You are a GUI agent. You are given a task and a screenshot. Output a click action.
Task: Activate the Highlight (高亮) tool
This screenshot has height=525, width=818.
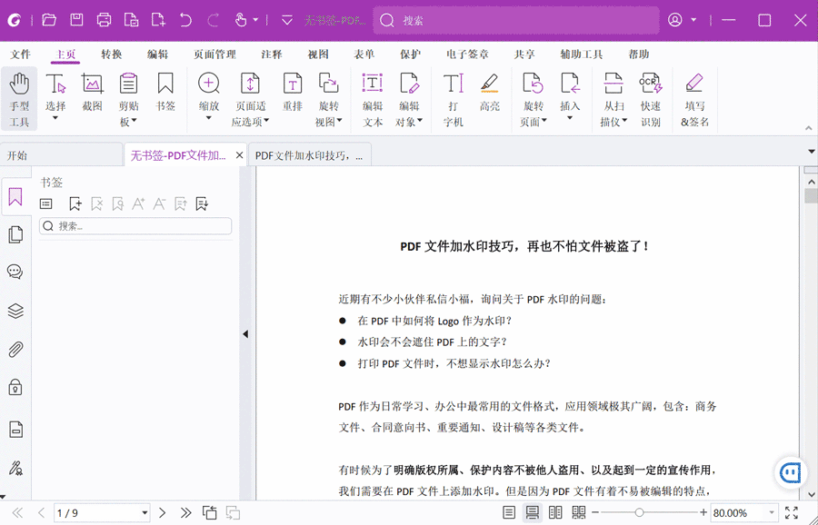[489, 93]
